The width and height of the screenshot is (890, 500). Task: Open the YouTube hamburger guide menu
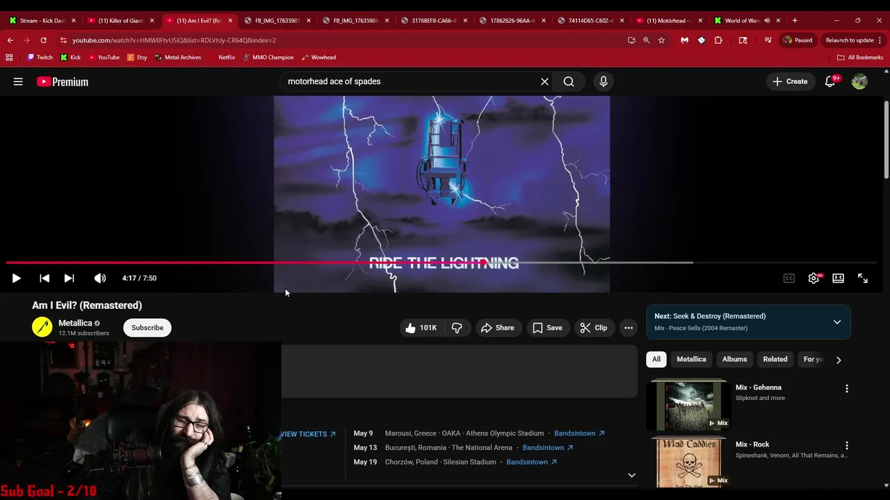click(x=18, y=81)
